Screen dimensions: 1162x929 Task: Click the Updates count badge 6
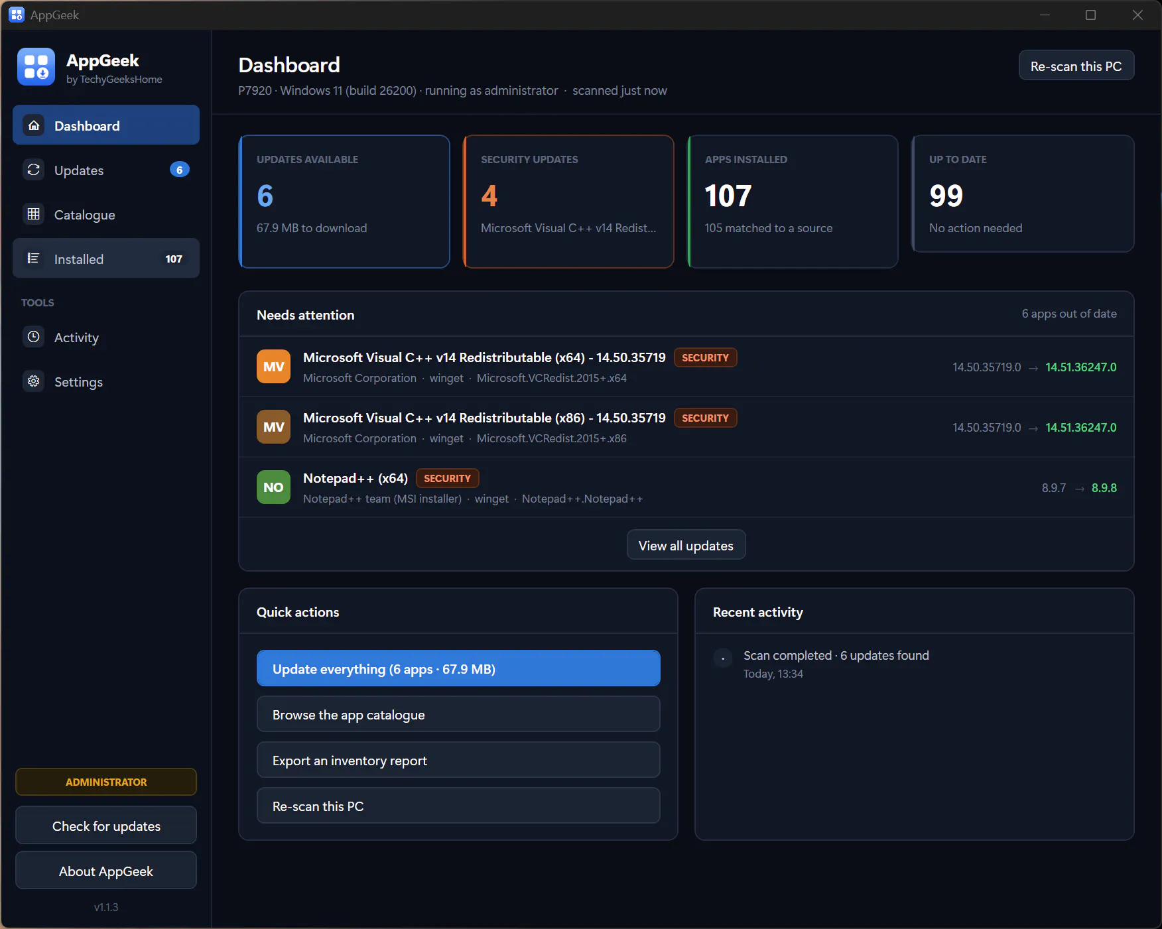click(180, 170)
